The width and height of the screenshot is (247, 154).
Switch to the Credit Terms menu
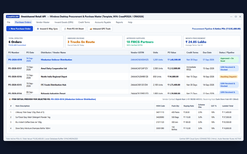tap(84, 22)
